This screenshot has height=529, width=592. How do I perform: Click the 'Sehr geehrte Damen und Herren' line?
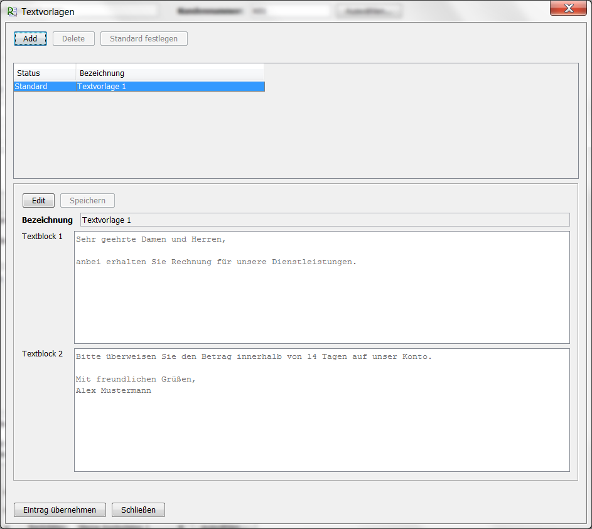click(x=151, y=240)
